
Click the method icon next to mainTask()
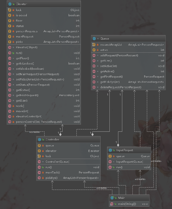tap(39, 173)
